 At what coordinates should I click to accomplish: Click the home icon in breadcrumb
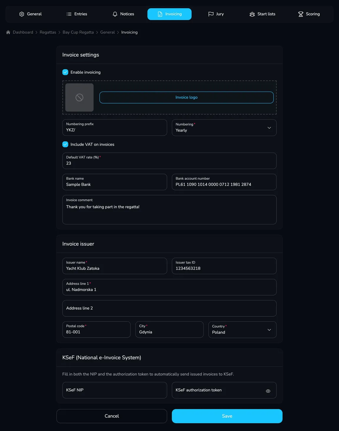click(x=8, y=32)
